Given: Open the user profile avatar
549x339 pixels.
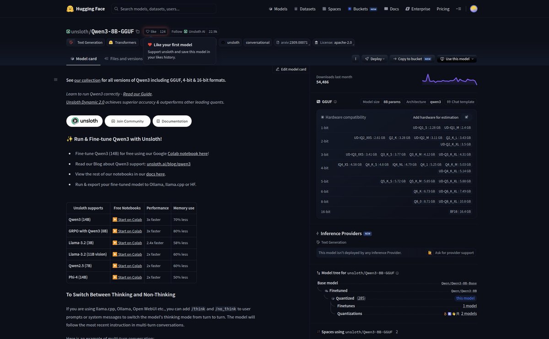Looking at the screenshot, I should point(474,9).
